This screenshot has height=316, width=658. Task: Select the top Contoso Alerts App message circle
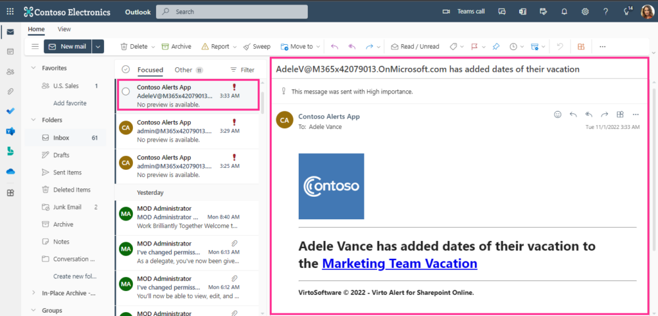[x=125, y=91]
